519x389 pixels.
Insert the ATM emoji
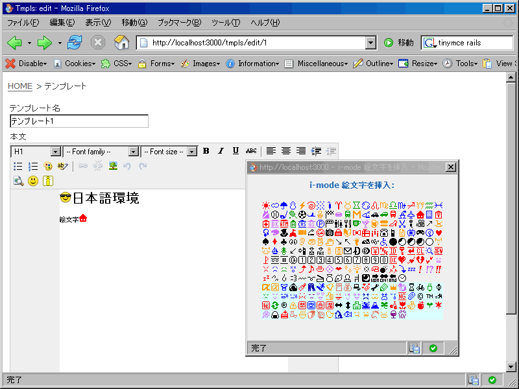[x=284, y=224]
